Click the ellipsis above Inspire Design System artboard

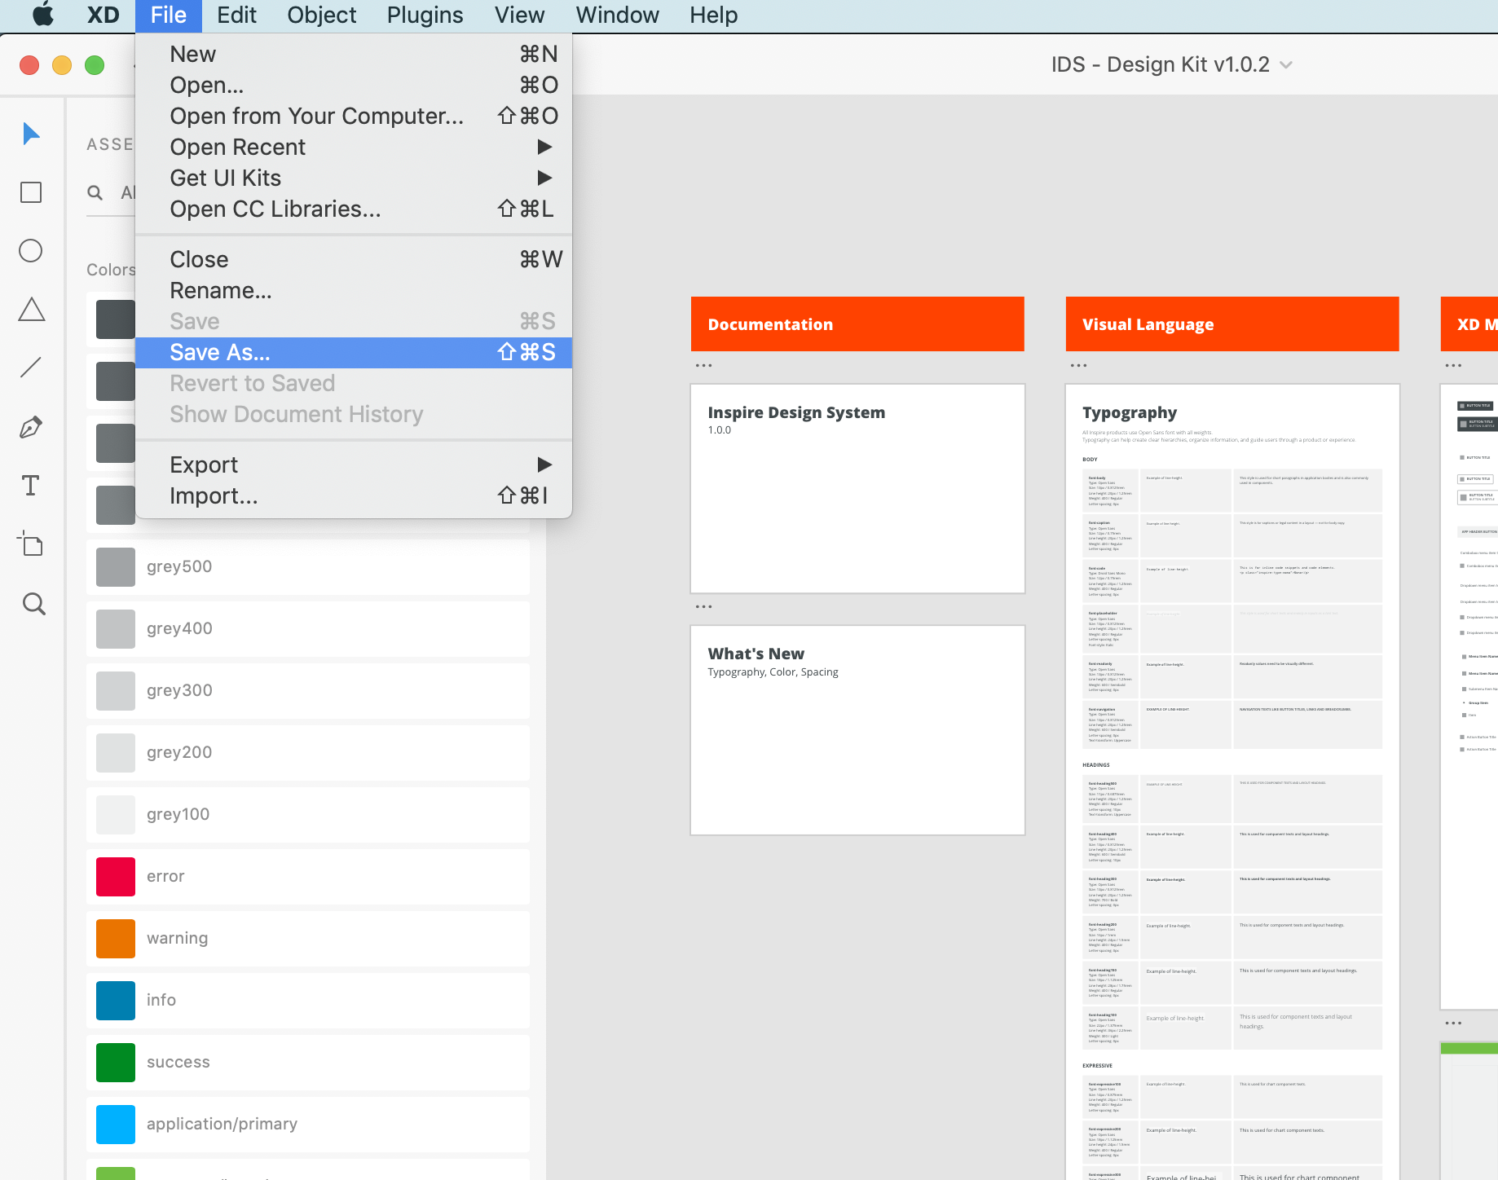coord(703,366)
